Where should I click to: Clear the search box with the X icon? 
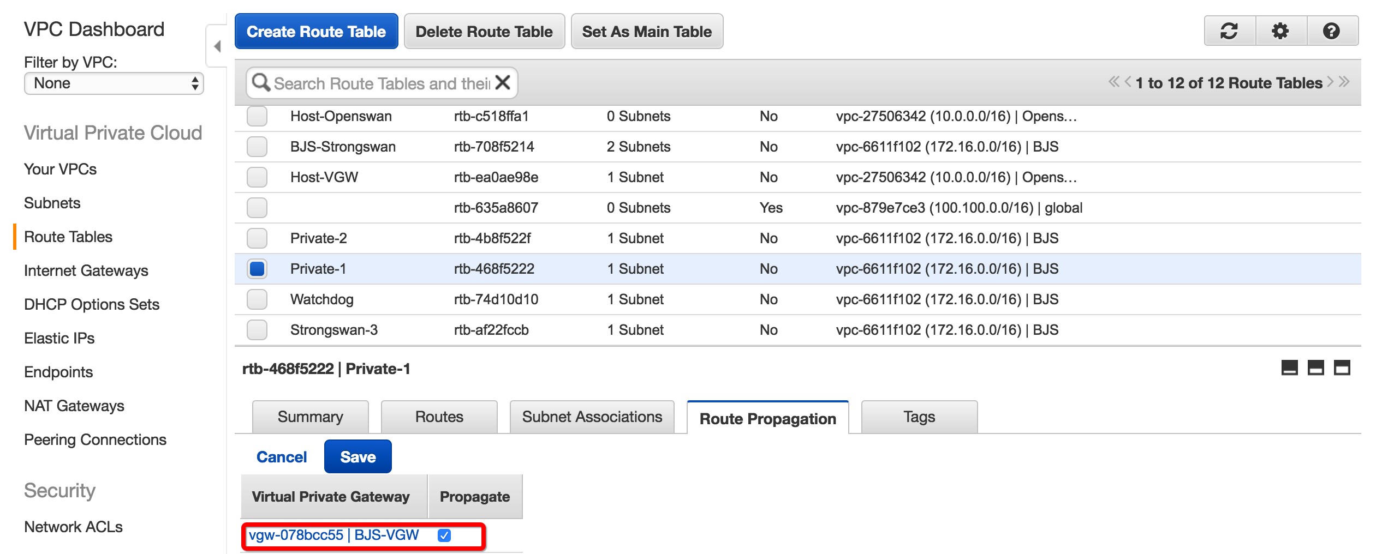503,83
